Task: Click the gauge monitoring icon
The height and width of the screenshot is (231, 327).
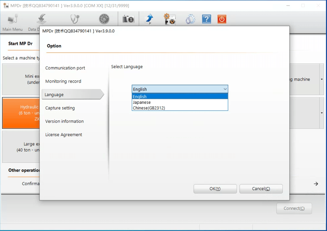Action: [104, 19]
